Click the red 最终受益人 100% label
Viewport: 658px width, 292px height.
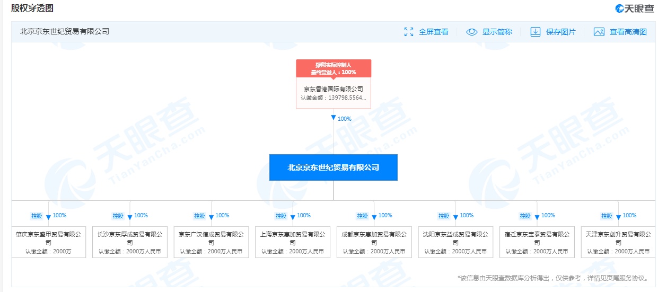[x=334, y=68]
